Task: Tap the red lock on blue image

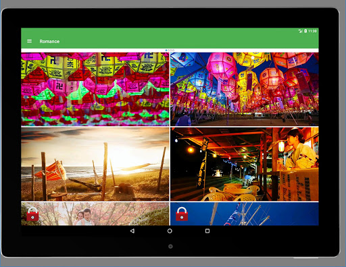Action: [182, 214]
